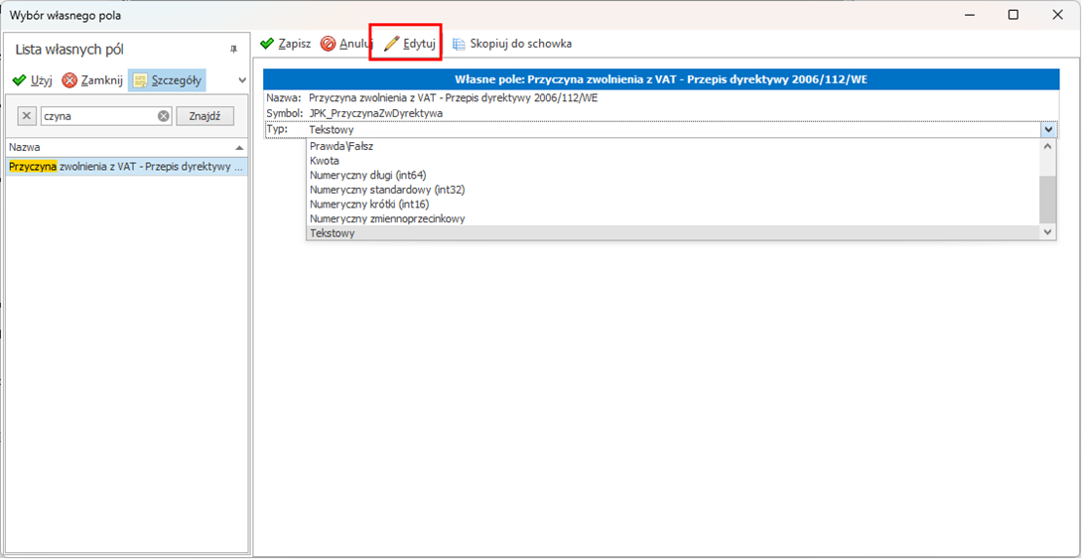1082x560 pixels.
Task: Open the Typ dropdown arrow
Action: (1048, 129)
